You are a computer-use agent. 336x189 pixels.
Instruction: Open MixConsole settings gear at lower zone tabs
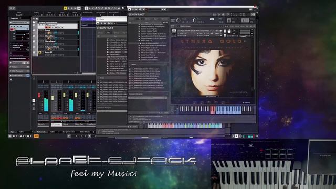tap(93, 132)
